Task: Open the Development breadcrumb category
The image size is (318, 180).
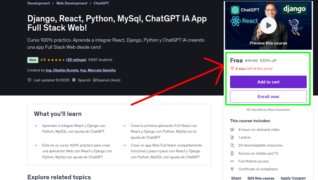Action: pos(39,3)
